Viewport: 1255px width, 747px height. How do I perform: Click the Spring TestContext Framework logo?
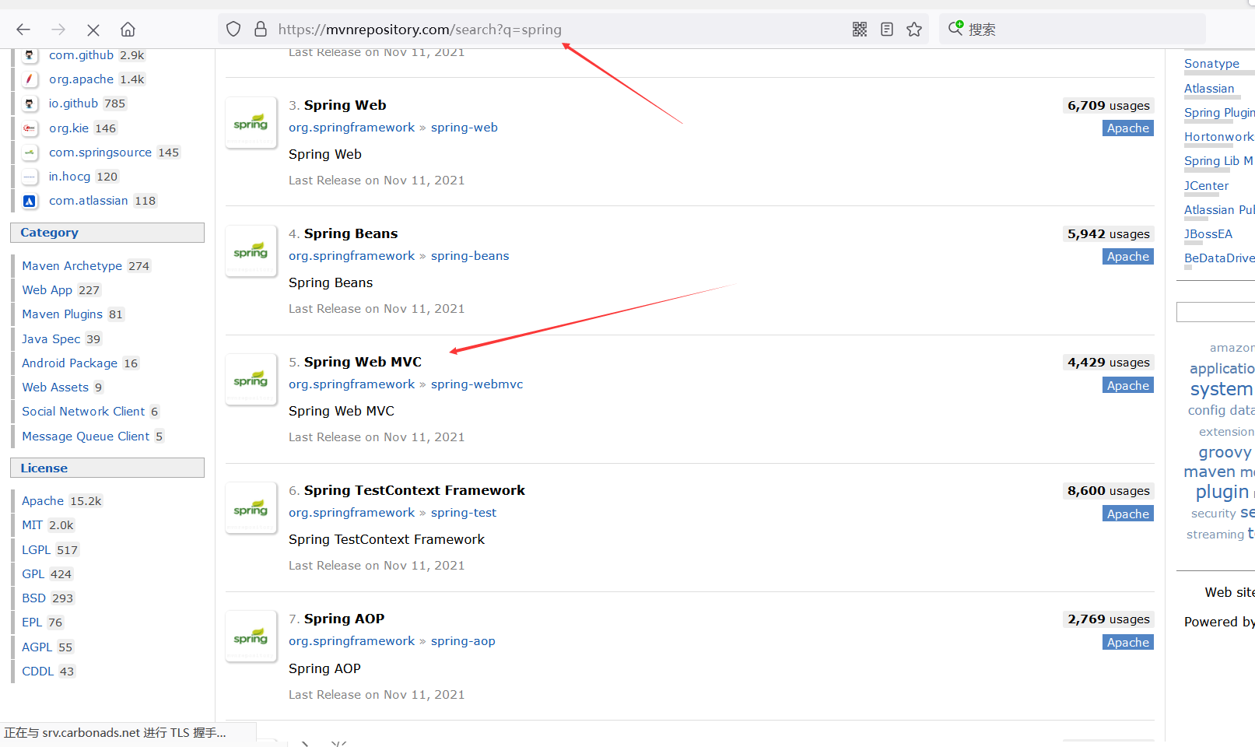point(251,508)
